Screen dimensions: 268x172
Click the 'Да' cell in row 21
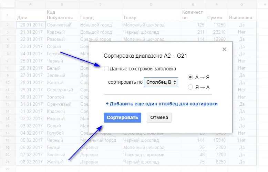[x=242, y=162]
